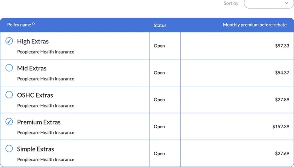The width and height of the screenshot is (294, 167).
Task: Uncheck the High Extras policy checkbox
Action: click(9, 41)
